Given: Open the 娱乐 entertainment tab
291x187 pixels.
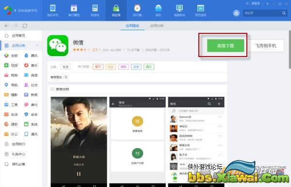Looking at the screenshot, I should (158, 11).
